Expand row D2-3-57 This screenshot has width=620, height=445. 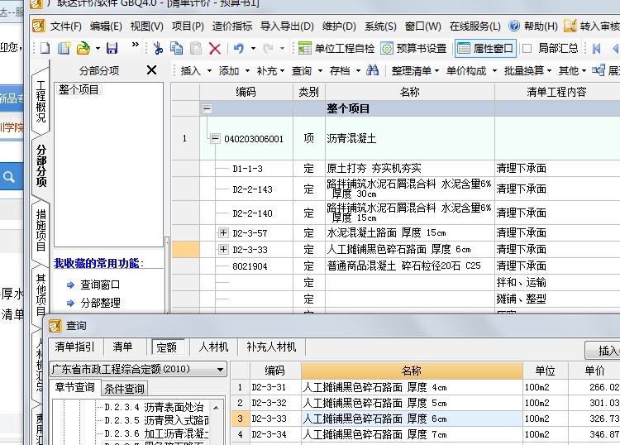[223, 232]
